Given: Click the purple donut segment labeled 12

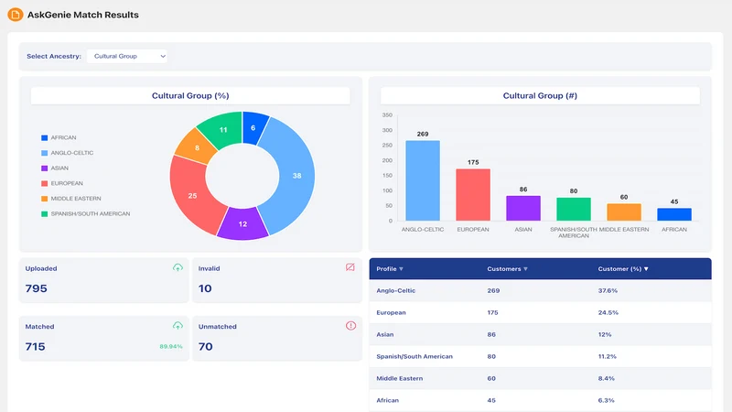Looking at the screenshot, I should [242, 224].
